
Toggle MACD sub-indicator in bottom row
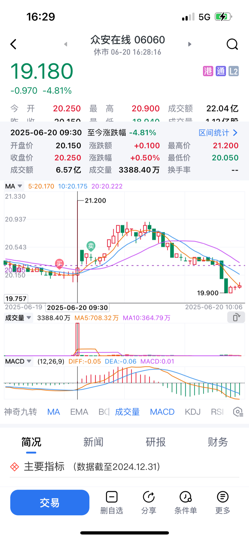click(162, 412)
